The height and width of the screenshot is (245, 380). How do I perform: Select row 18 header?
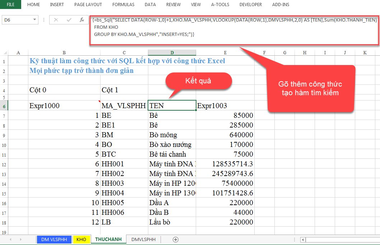pyautogui.click(x=4, y=223)
